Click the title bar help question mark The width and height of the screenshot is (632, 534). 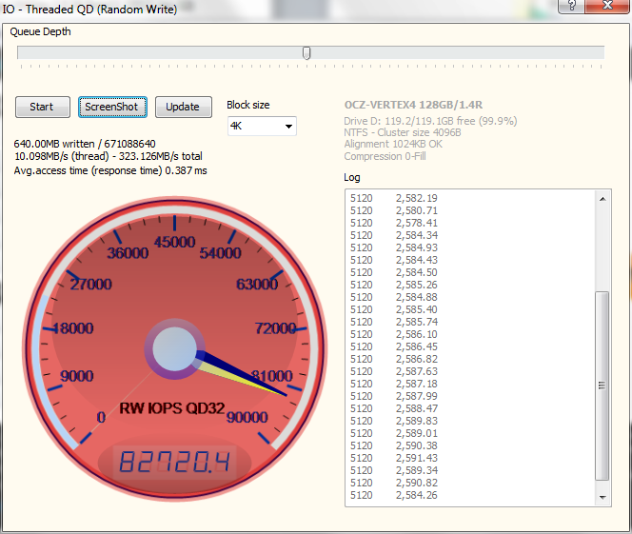(x=570, y=5)
